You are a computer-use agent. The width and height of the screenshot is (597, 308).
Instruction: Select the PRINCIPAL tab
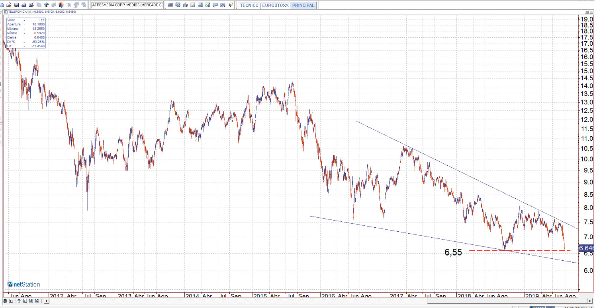(303, 6)
